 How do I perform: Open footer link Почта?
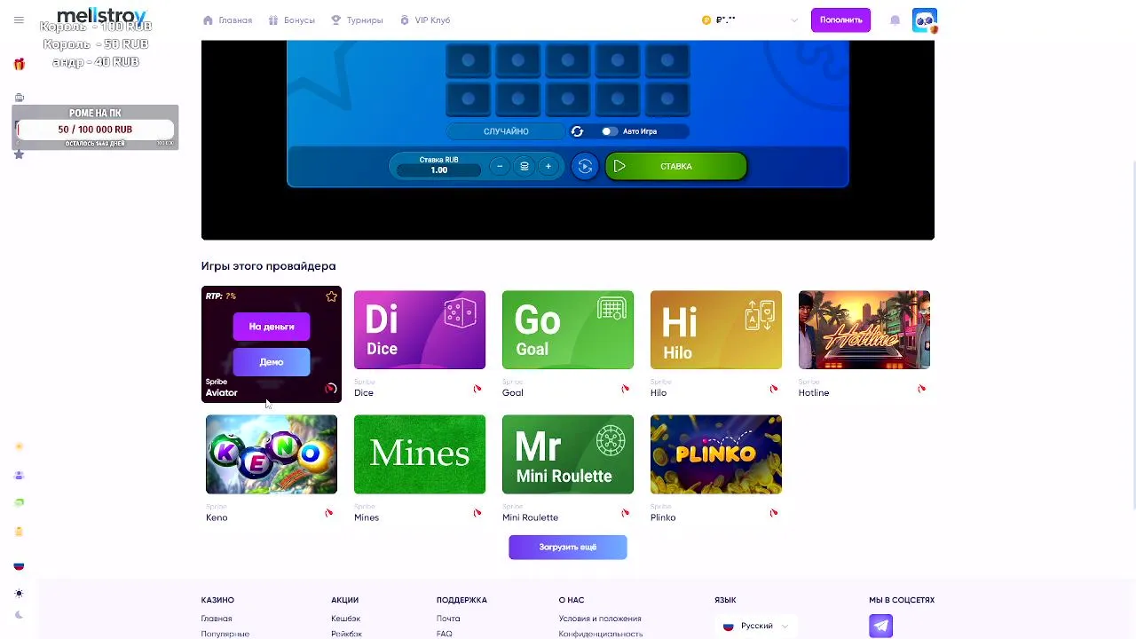[448, 619]
